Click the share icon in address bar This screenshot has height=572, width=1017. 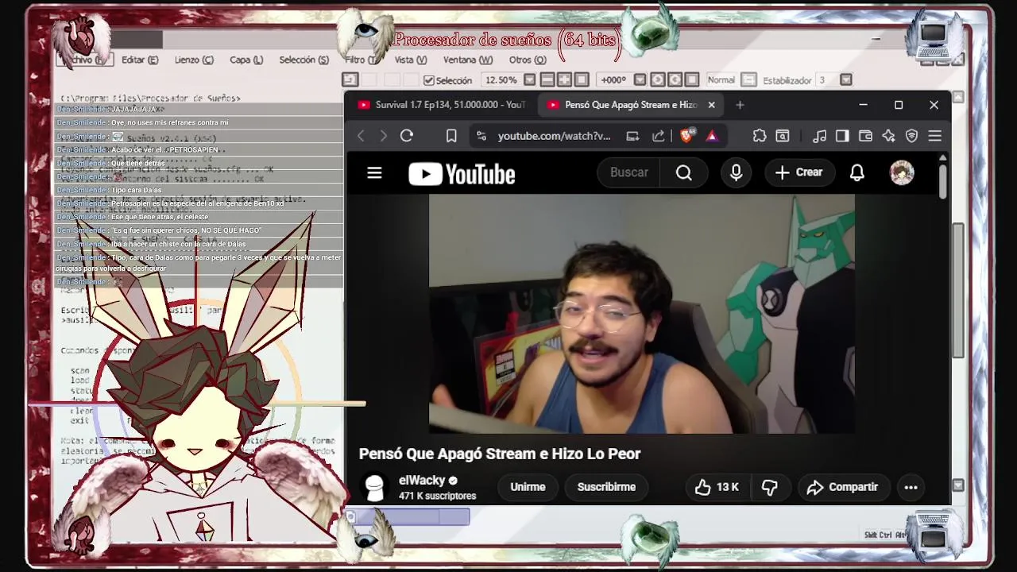point(658,136)
